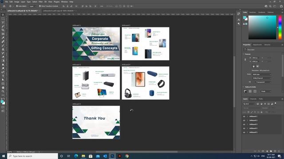Collapse the Rulers & Grids section

(x=244, y=87)
